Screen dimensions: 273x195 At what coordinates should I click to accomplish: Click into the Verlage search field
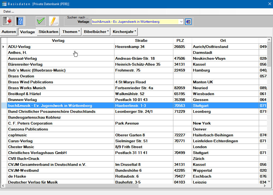135,22
